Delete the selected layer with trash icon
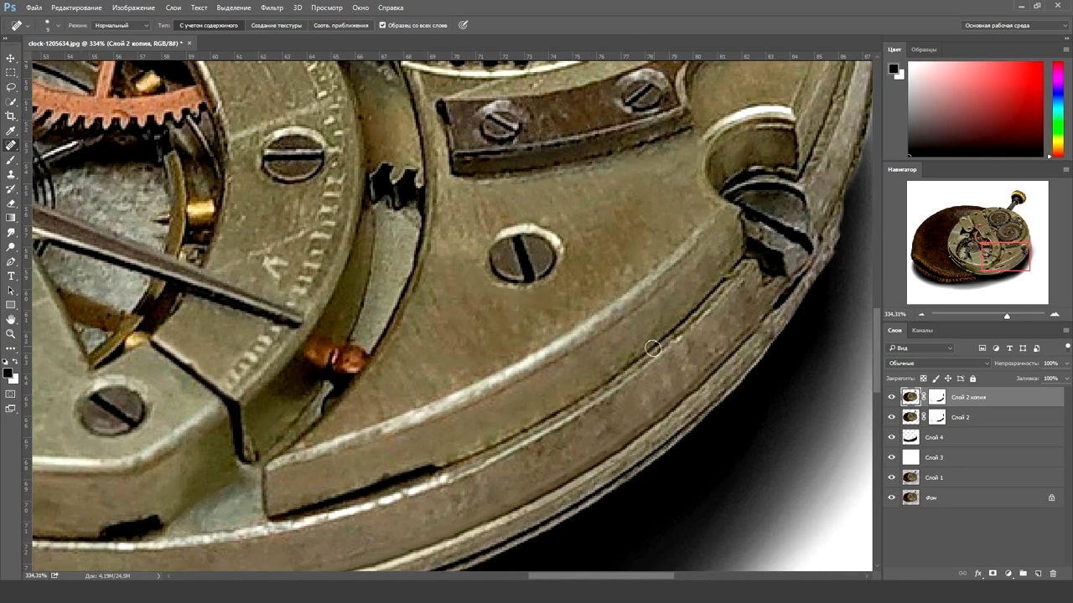The width and height of the screenshot is (1073, 603). coord(1053,574)
